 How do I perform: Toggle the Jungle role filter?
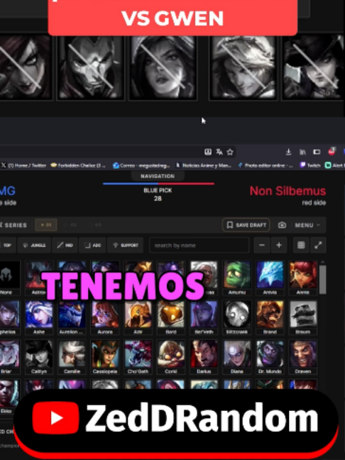tap(34, 245)
